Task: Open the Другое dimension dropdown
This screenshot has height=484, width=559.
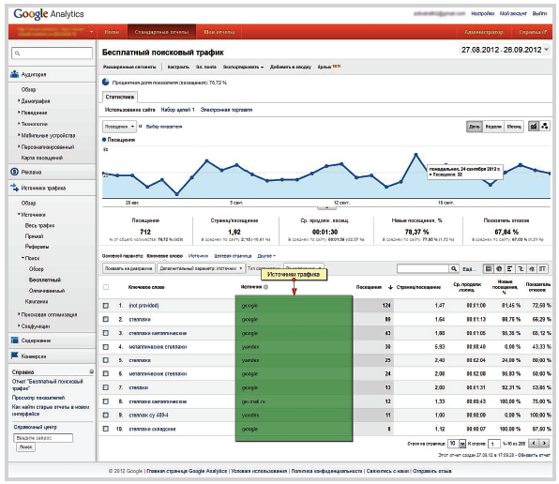Action: [266, 256]
